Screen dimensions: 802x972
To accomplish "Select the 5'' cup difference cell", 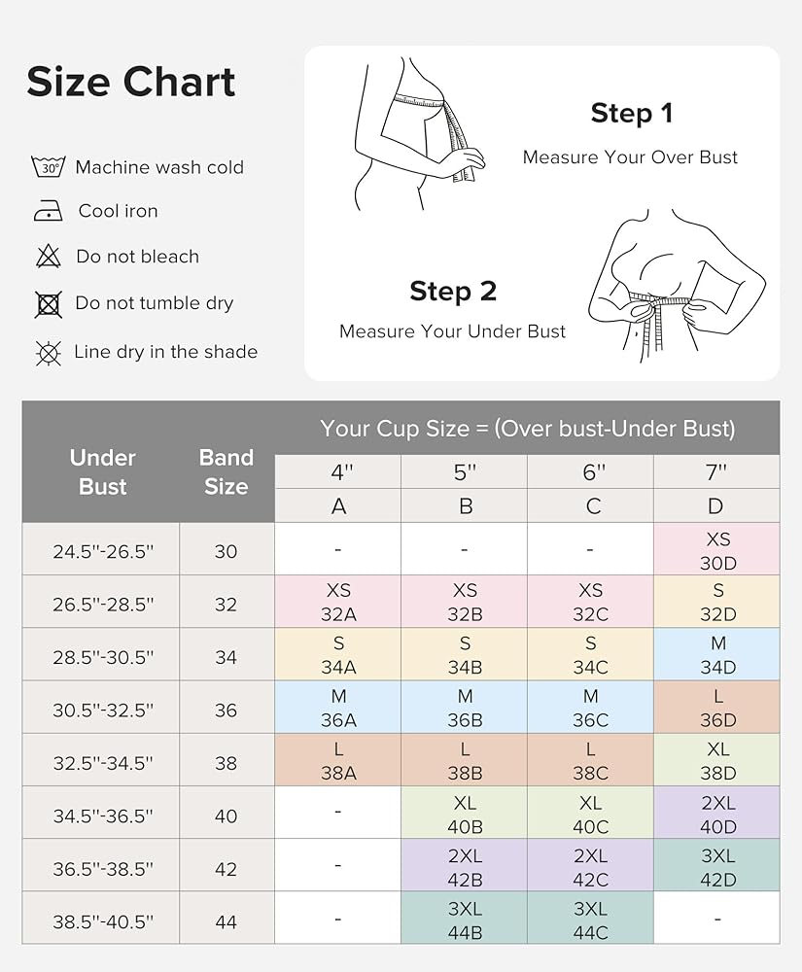I will [465, 472].
